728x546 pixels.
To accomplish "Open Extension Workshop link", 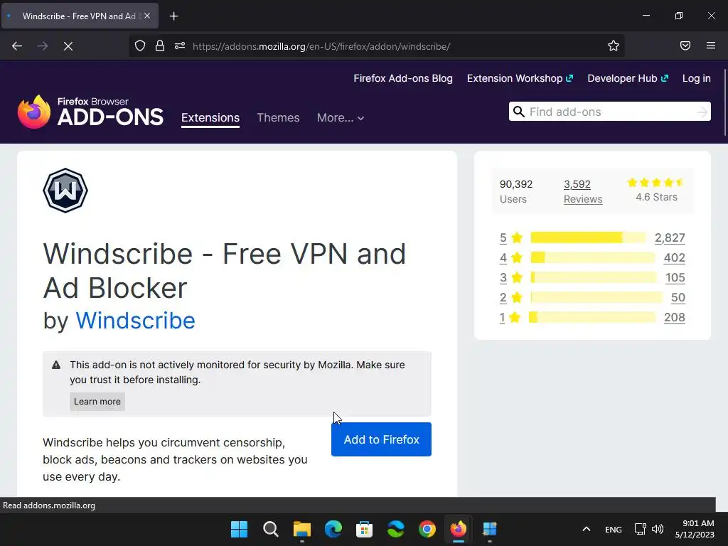I will [x=520, y=78].
